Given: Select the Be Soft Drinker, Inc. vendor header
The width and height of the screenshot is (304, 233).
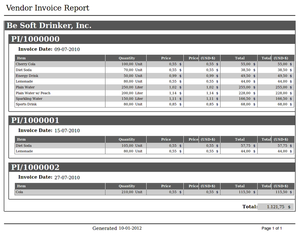Looking at the screenshot, I should tap(49, 26).
